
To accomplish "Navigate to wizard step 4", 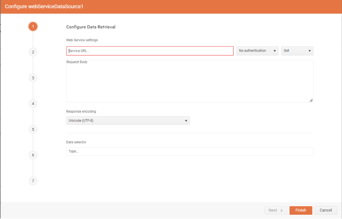I will (33, 103).
